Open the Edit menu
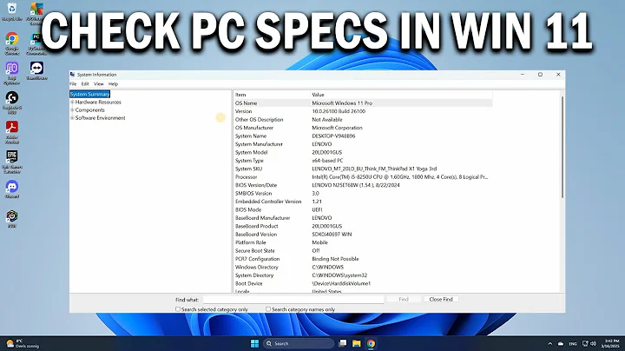The width and height of the screenshot is (625, 351). point(85,84)
